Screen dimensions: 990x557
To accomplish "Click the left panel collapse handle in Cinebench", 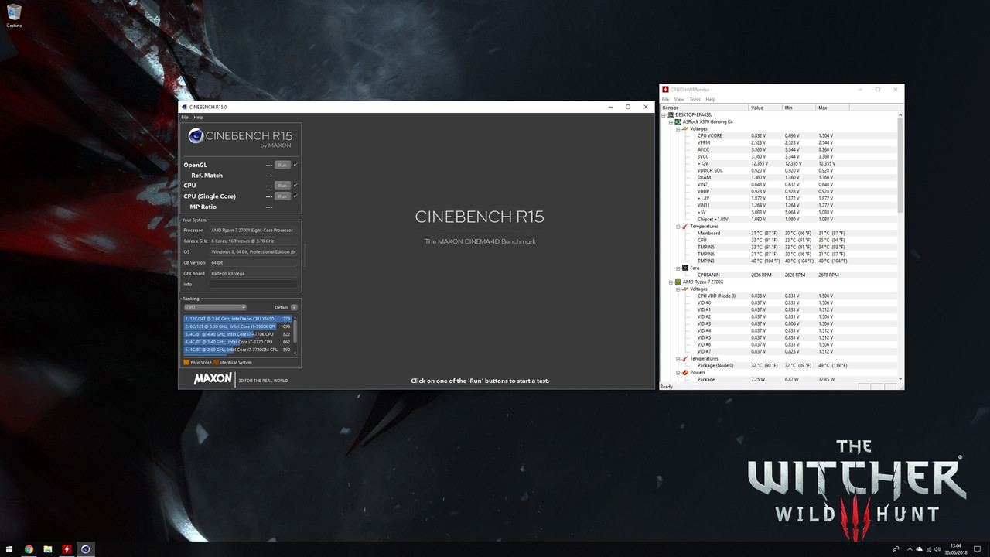I will (x=305, y=254).
